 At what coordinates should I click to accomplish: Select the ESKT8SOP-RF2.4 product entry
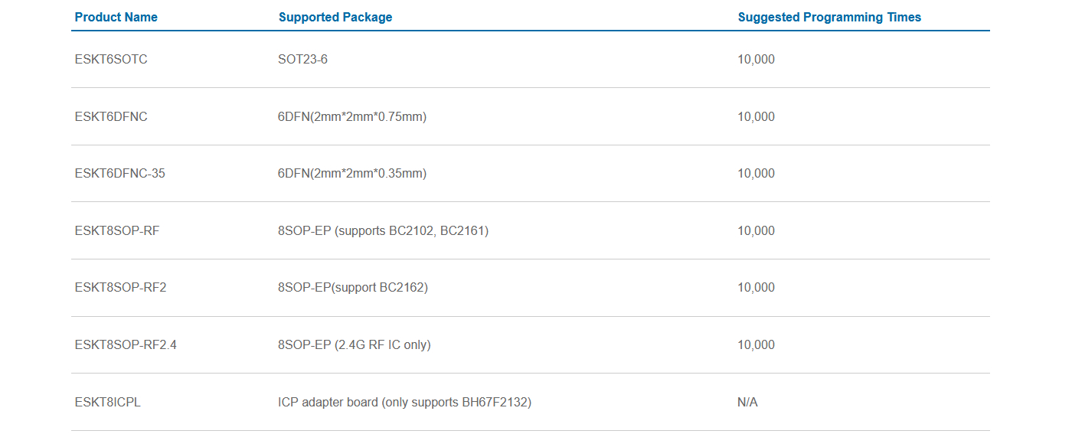[126, 344]
